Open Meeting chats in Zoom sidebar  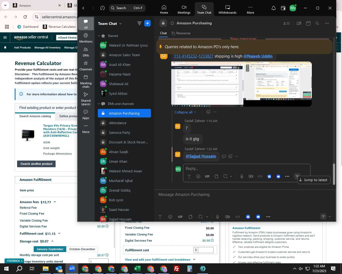point(86,81)
